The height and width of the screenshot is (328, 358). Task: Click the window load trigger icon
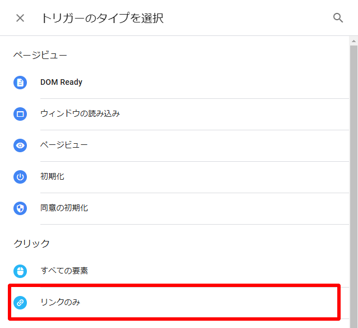[20, 114]
